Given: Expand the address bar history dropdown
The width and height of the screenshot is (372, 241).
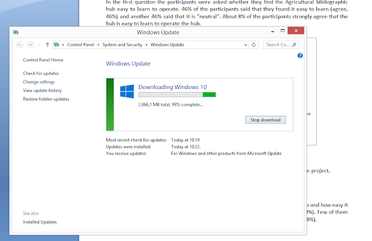Looking at the screenshot, I should tap(245, 45).
